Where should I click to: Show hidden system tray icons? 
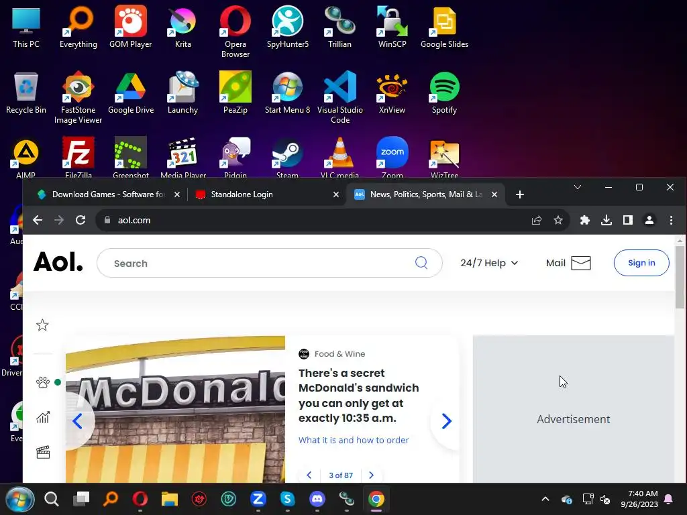coord(545,499)
